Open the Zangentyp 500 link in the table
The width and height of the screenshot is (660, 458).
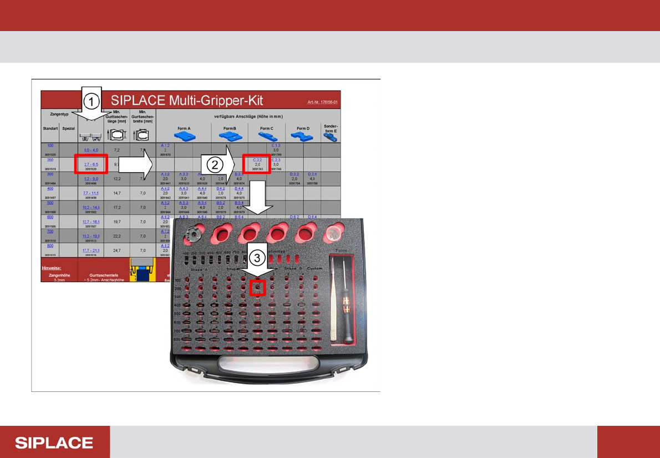[50, 203]
